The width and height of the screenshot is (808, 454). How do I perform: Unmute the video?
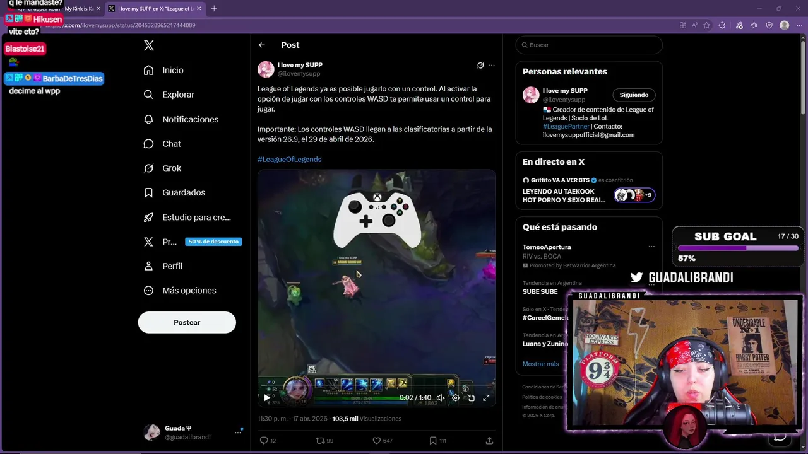[441, 398]
